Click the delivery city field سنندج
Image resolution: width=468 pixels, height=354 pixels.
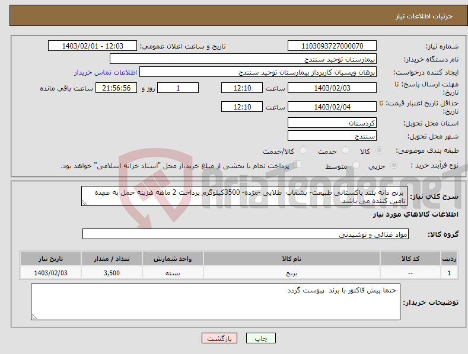332,136
